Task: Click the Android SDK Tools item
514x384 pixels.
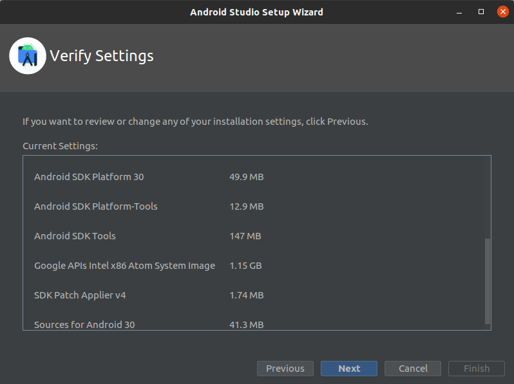Action: (x=75, y=236)
